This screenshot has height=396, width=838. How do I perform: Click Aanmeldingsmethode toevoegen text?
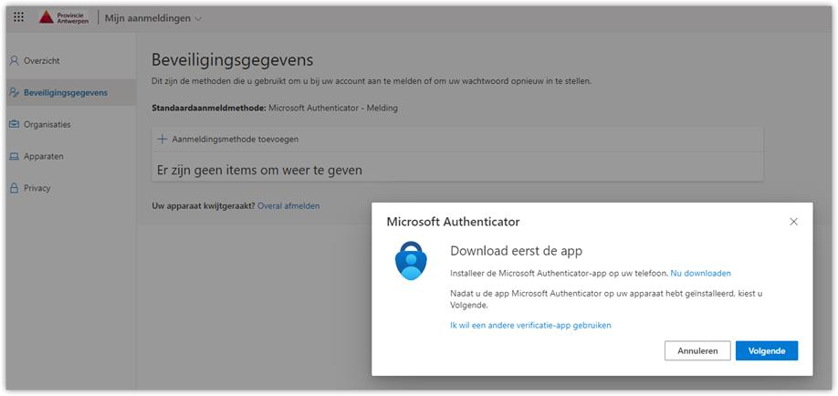(x=235, y=139)
